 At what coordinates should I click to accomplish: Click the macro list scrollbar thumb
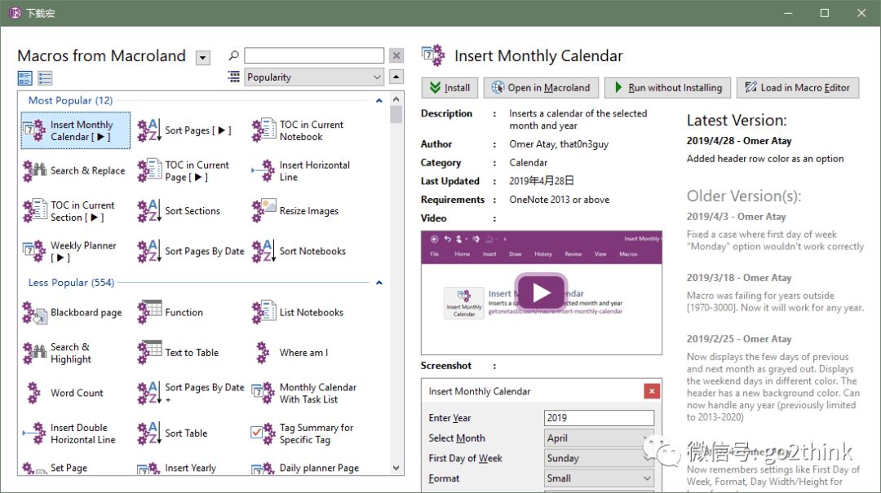396,115
